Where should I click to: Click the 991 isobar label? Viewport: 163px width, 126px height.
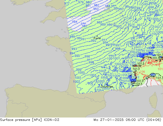pyautogui.click(x=83, y=39)
